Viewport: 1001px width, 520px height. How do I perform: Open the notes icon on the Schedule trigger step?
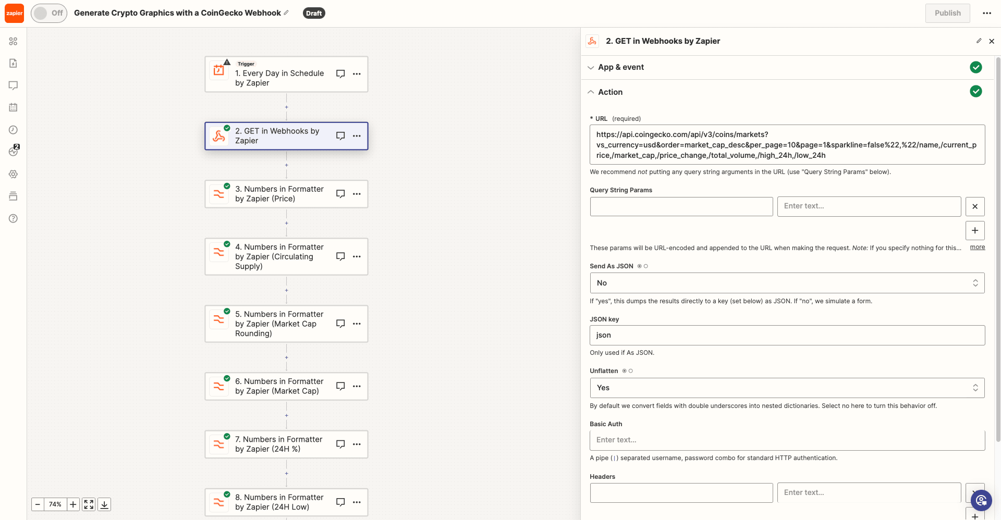[340, 73]
